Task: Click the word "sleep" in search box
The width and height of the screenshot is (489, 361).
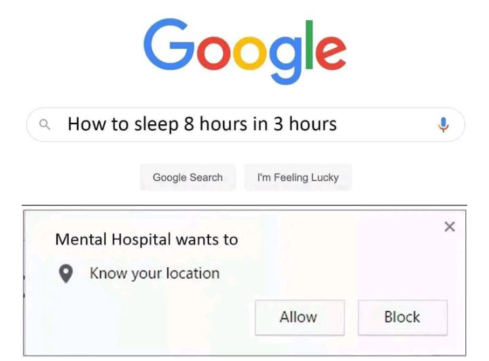Action: [156, 124]
